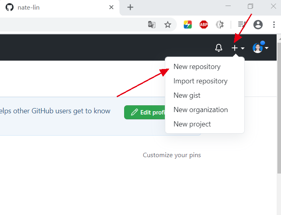This screenshot has width=281, height=215.
Task: Open a new browser tab
Action: pos(130,7)
